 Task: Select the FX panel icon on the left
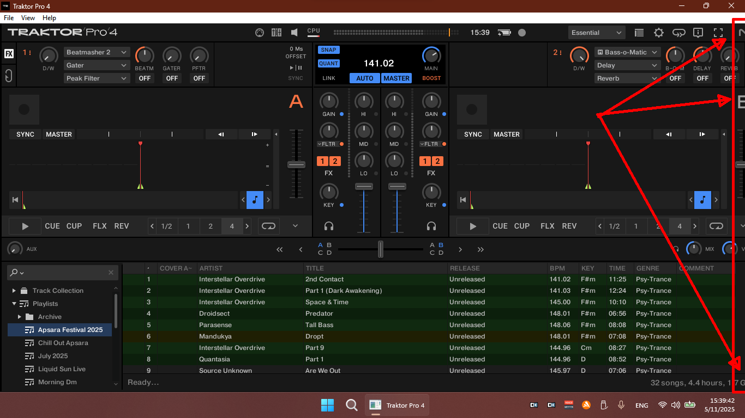pyautogui.click(x=9, y=53)
